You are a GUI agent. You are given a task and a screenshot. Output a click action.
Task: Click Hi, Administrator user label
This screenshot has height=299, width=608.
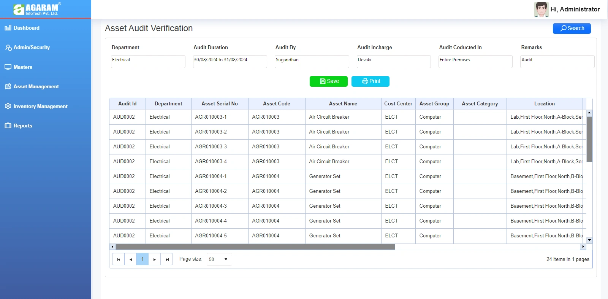[x=575, y=9]
